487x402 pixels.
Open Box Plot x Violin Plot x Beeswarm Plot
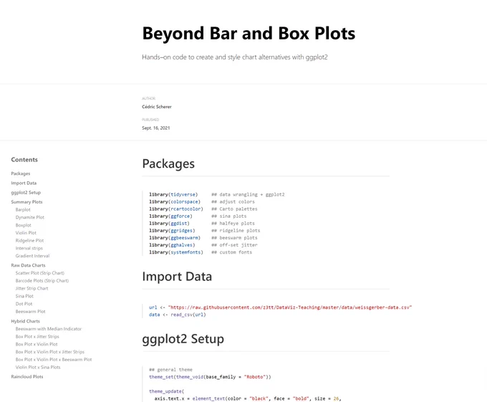tap(54, 360)
